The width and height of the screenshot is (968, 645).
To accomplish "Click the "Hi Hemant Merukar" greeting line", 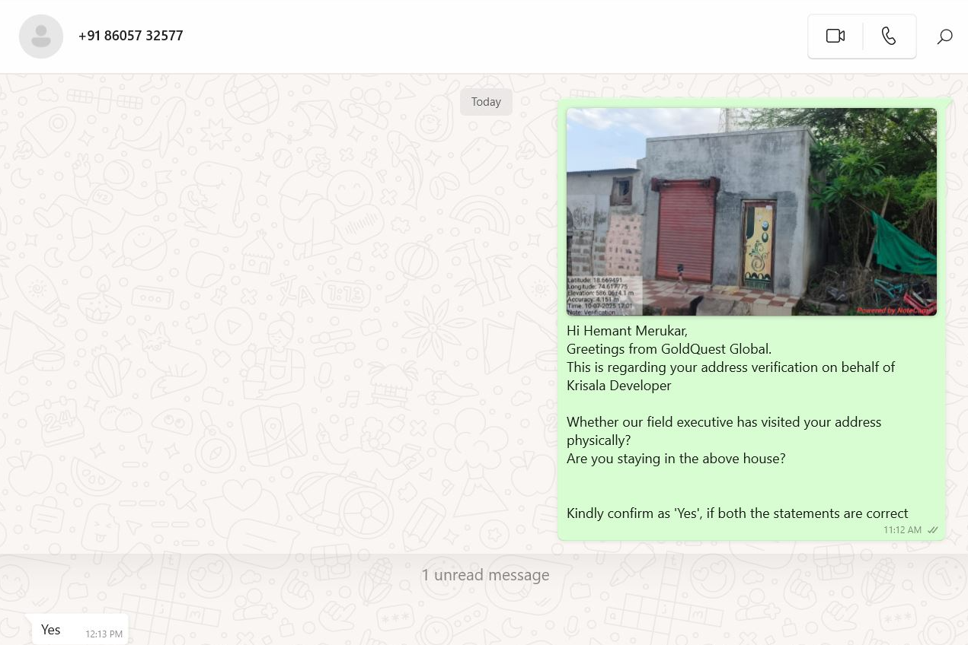I will click(x=627, y=331).
